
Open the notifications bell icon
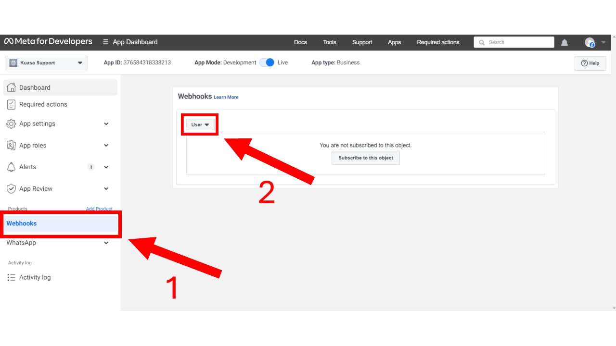click(x=565, y=42)
